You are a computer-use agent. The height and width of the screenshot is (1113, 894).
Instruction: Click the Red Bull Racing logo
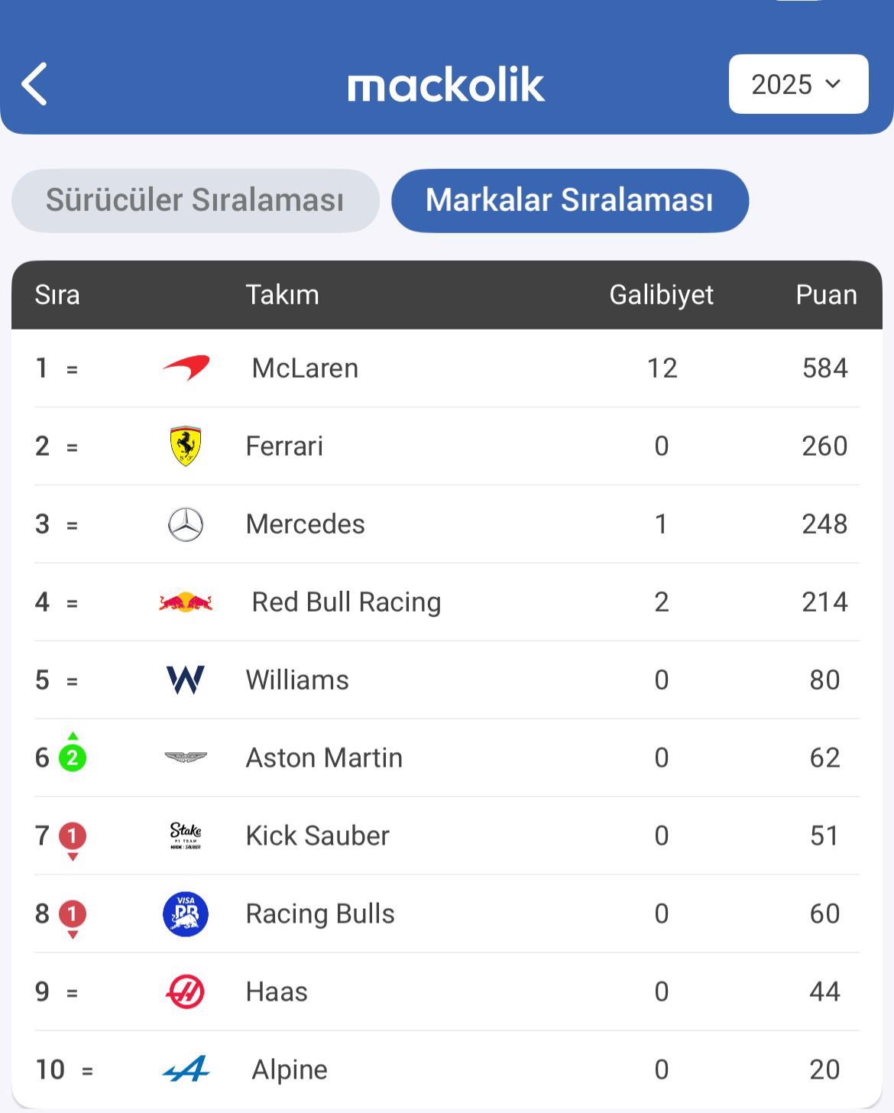click(x=186, y=602)
